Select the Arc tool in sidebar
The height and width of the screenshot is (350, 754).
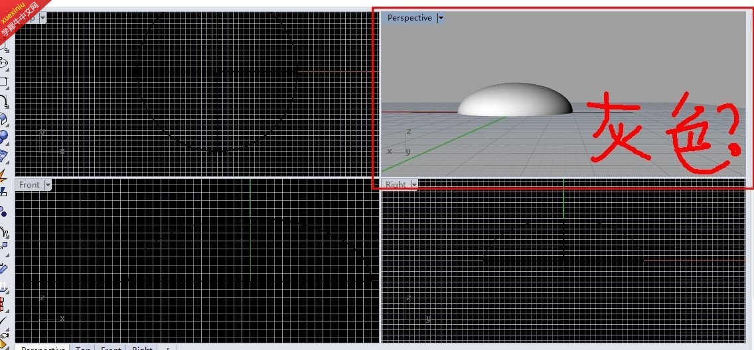tap(4, 100)
